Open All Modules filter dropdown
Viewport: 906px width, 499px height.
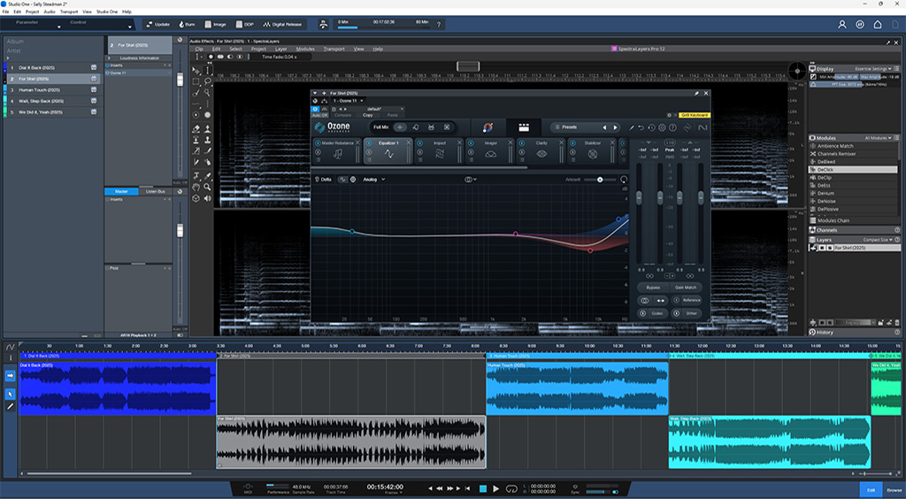[879, 138]
